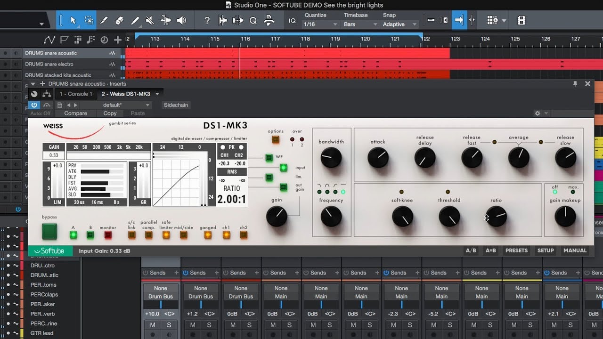Switch to the A setting LED button
The height and width of the screenshot is (339, 603).
[x=73, y=234]
